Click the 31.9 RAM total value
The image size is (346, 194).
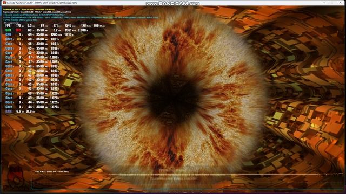click(29, 112)
